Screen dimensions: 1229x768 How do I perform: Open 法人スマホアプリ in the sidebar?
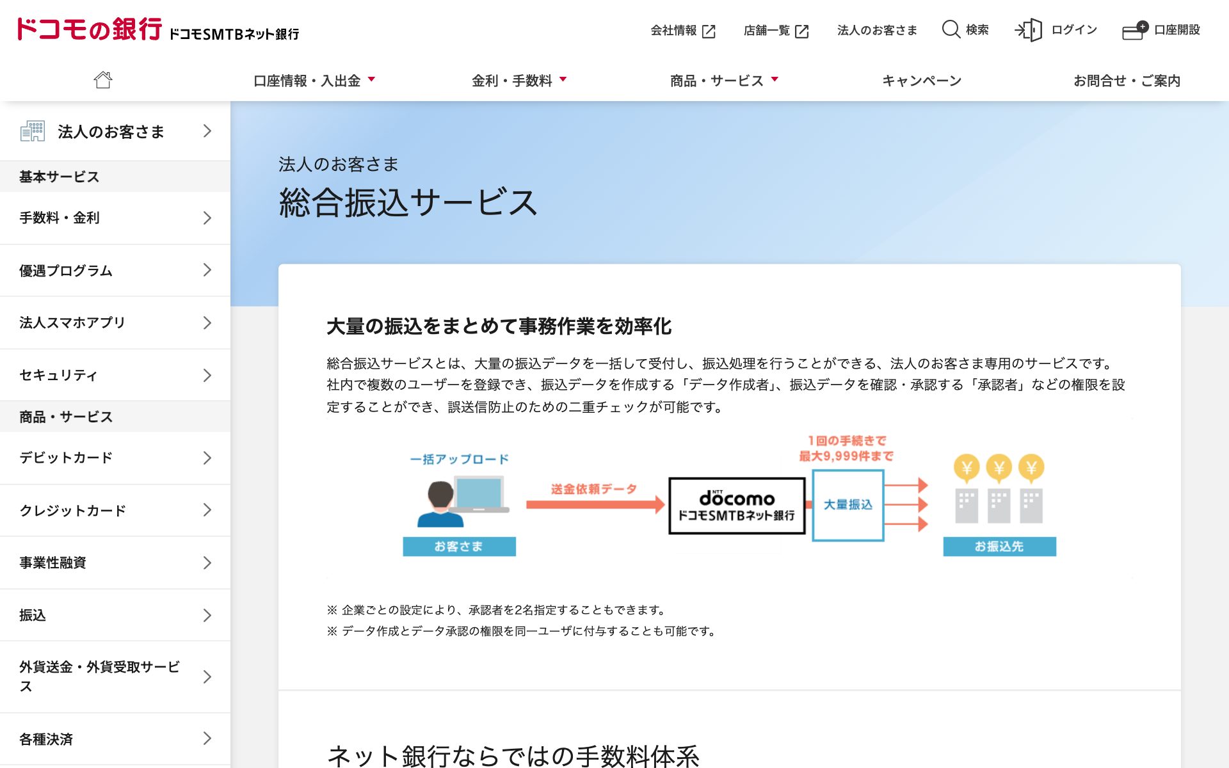[x=115, y=323]
